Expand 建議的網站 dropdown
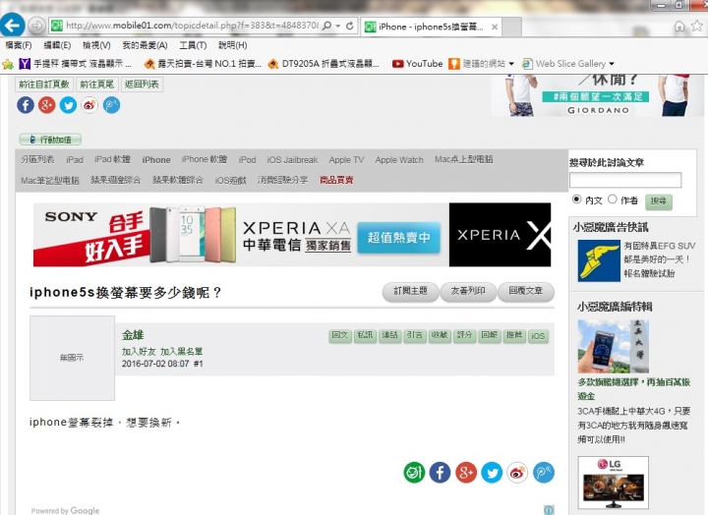Viewport: 708px width, 515px height. pyautogui.click(x=511, y=64)
